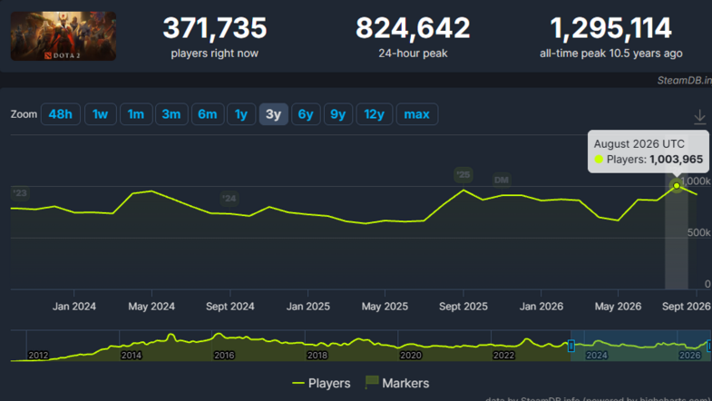This screenshot has height=401, width=712.
Task: Click the highlighted August 2026 data point
Action: coord(677,186)
